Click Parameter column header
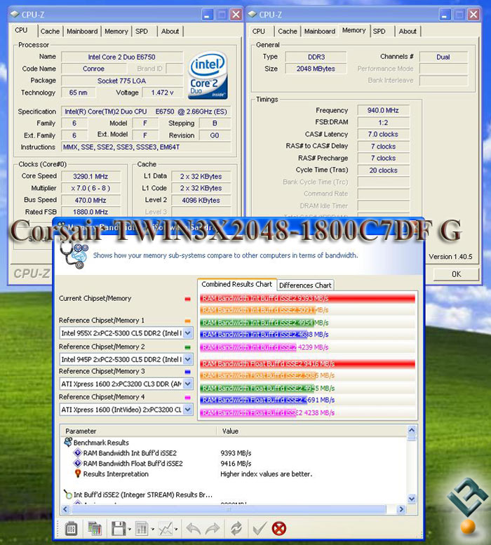 click(139, 431)
